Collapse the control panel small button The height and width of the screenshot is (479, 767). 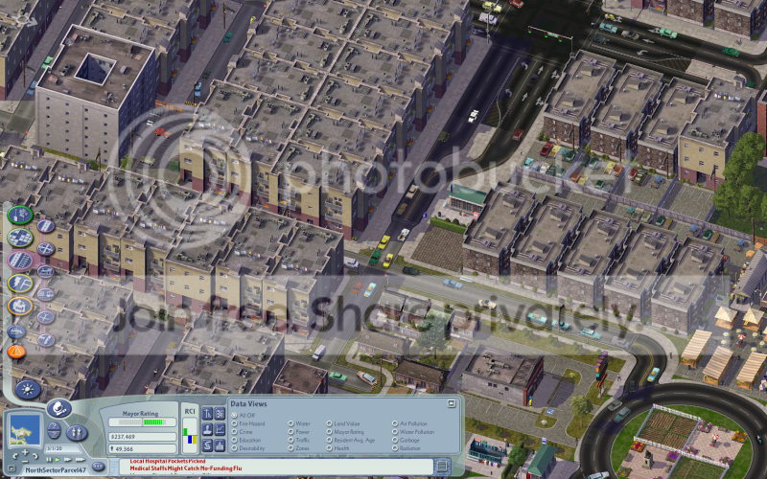[12, 468]
